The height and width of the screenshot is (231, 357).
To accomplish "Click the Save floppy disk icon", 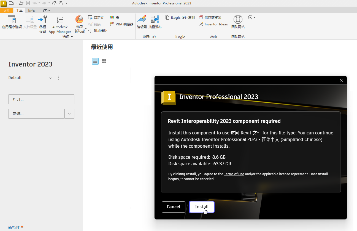I will (28, 3).
